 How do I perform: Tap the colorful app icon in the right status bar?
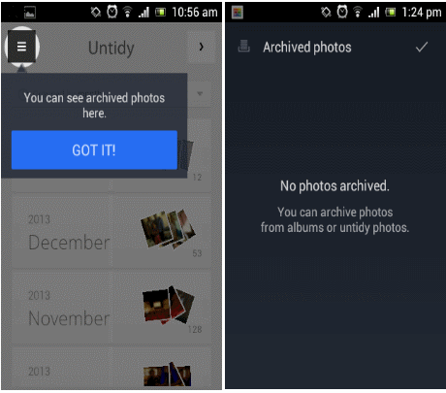pos(238,13)
